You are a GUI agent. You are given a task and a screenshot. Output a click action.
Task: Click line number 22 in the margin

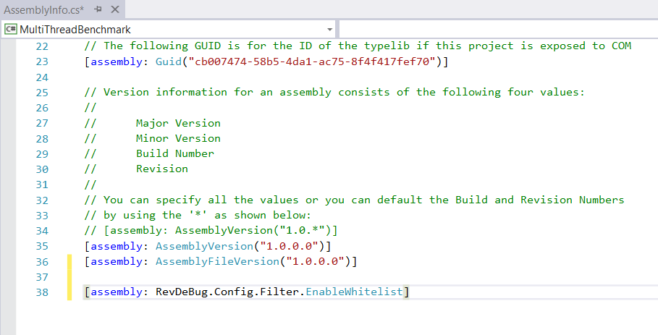(42, 46)
